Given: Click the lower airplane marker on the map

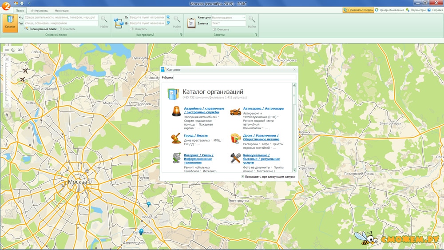Looking at the screenshot, I should pos(22,79).
